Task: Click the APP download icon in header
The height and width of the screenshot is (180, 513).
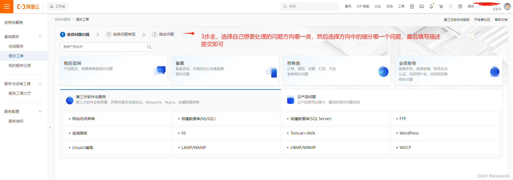Action: click(x=412, y=6)
